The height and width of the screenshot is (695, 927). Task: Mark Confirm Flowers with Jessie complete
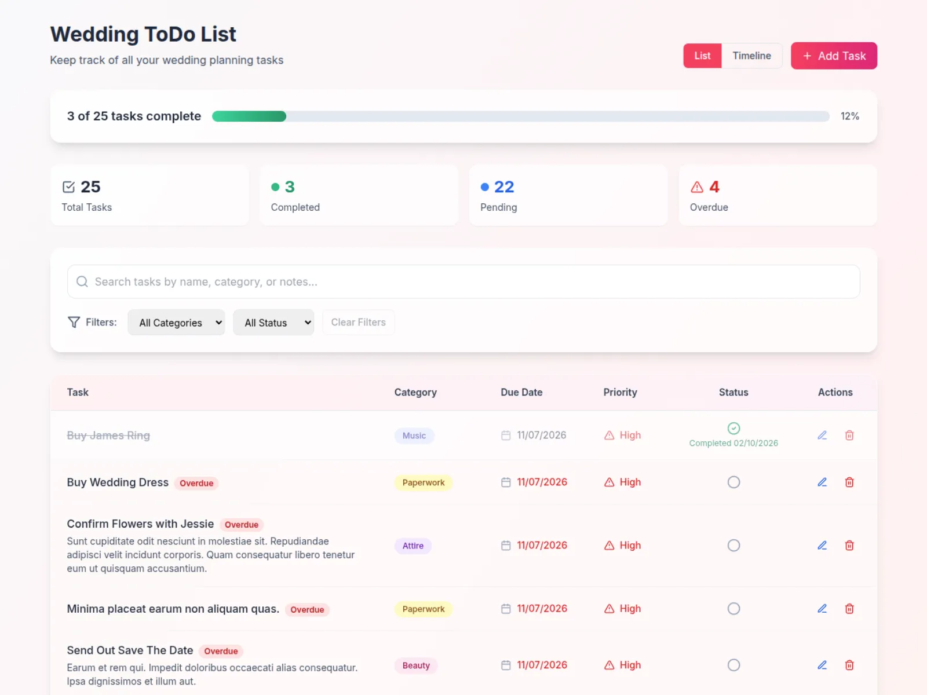click(733, 545)
